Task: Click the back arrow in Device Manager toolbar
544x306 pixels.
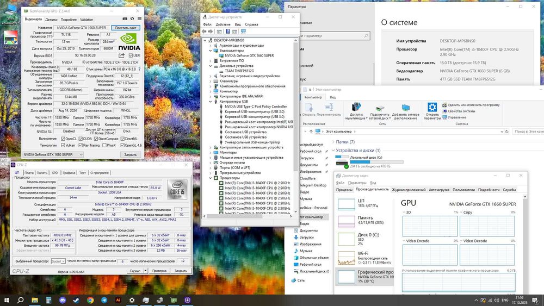Action: (204, 32)
